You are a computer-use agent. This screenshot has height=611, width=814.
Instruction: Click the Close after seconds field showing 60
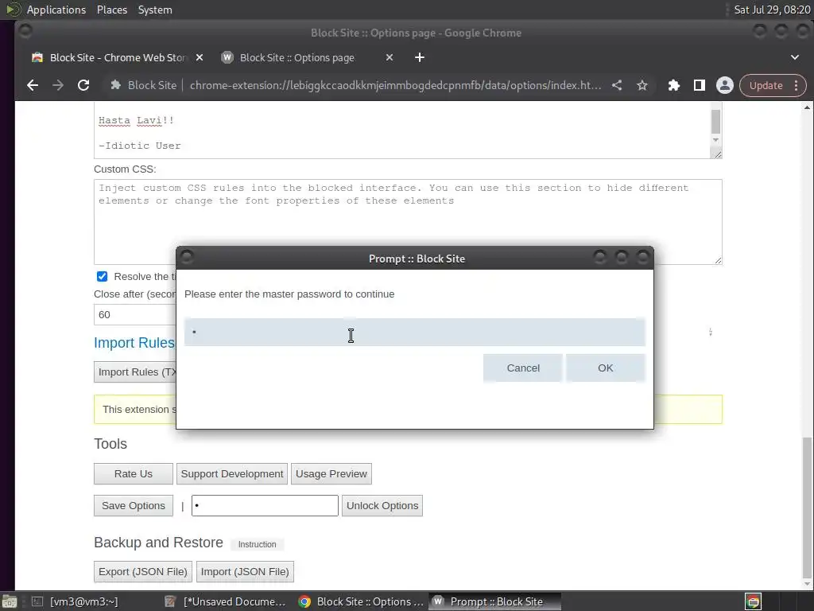pos(135,315)
